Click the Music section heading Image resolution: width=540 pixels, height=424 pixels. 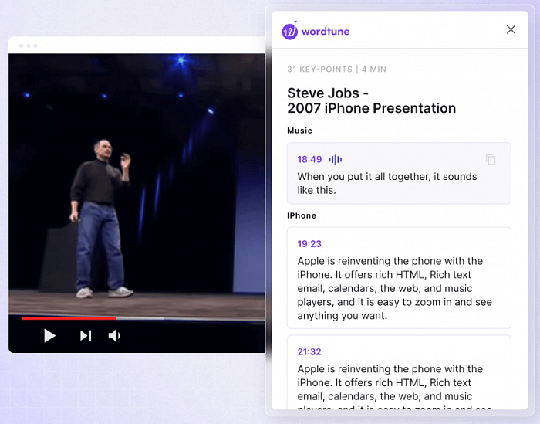[299, 131]
